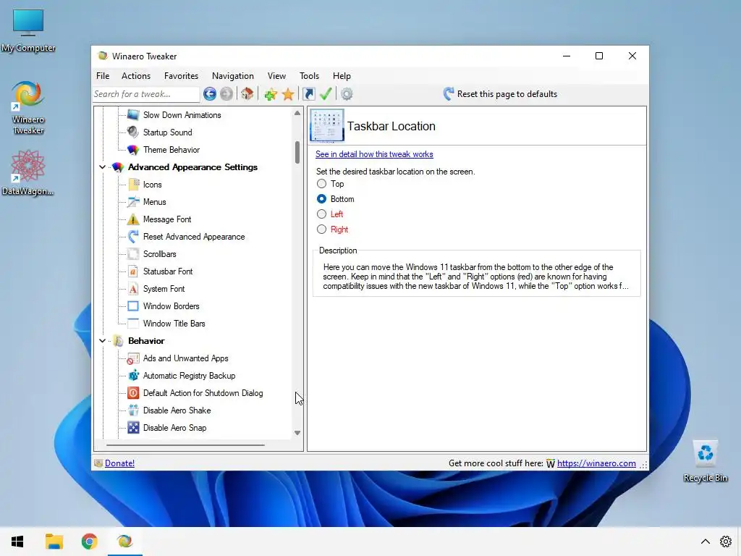Collapse the Behavior group
741x556 pixels.
(x=102, y=341)
